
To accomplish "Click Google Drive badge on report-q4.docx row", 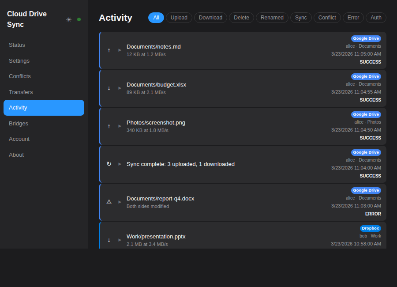I will coord(366,190).
